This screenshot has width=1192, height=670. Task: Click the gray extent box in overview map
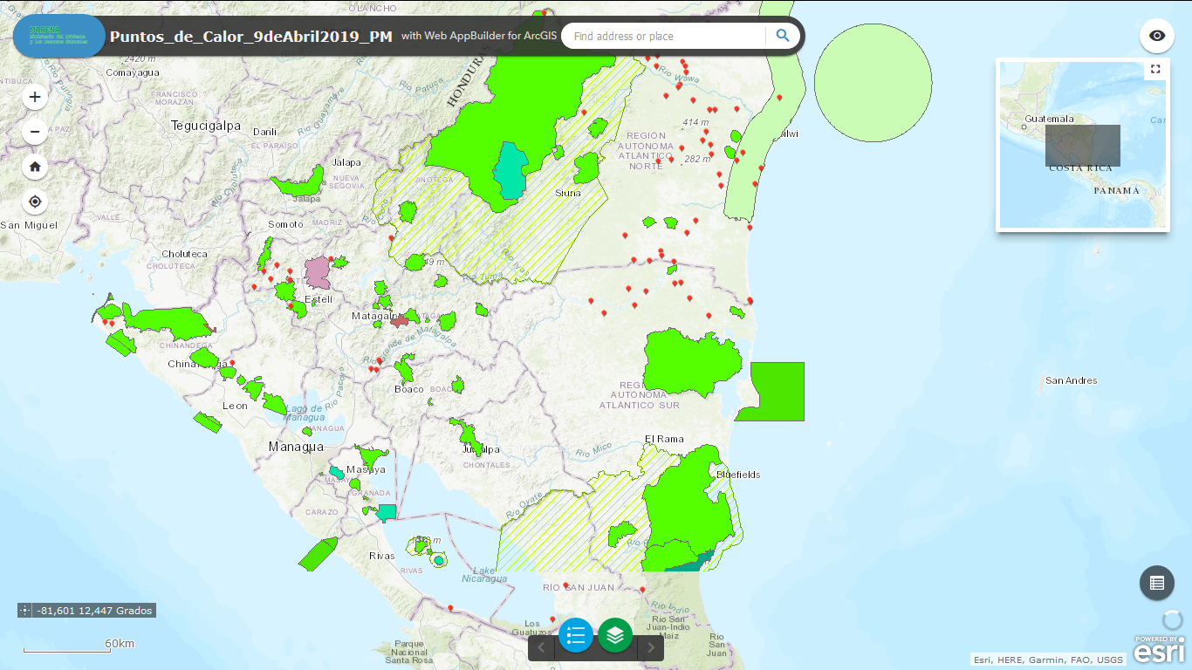coord(1082,146)
